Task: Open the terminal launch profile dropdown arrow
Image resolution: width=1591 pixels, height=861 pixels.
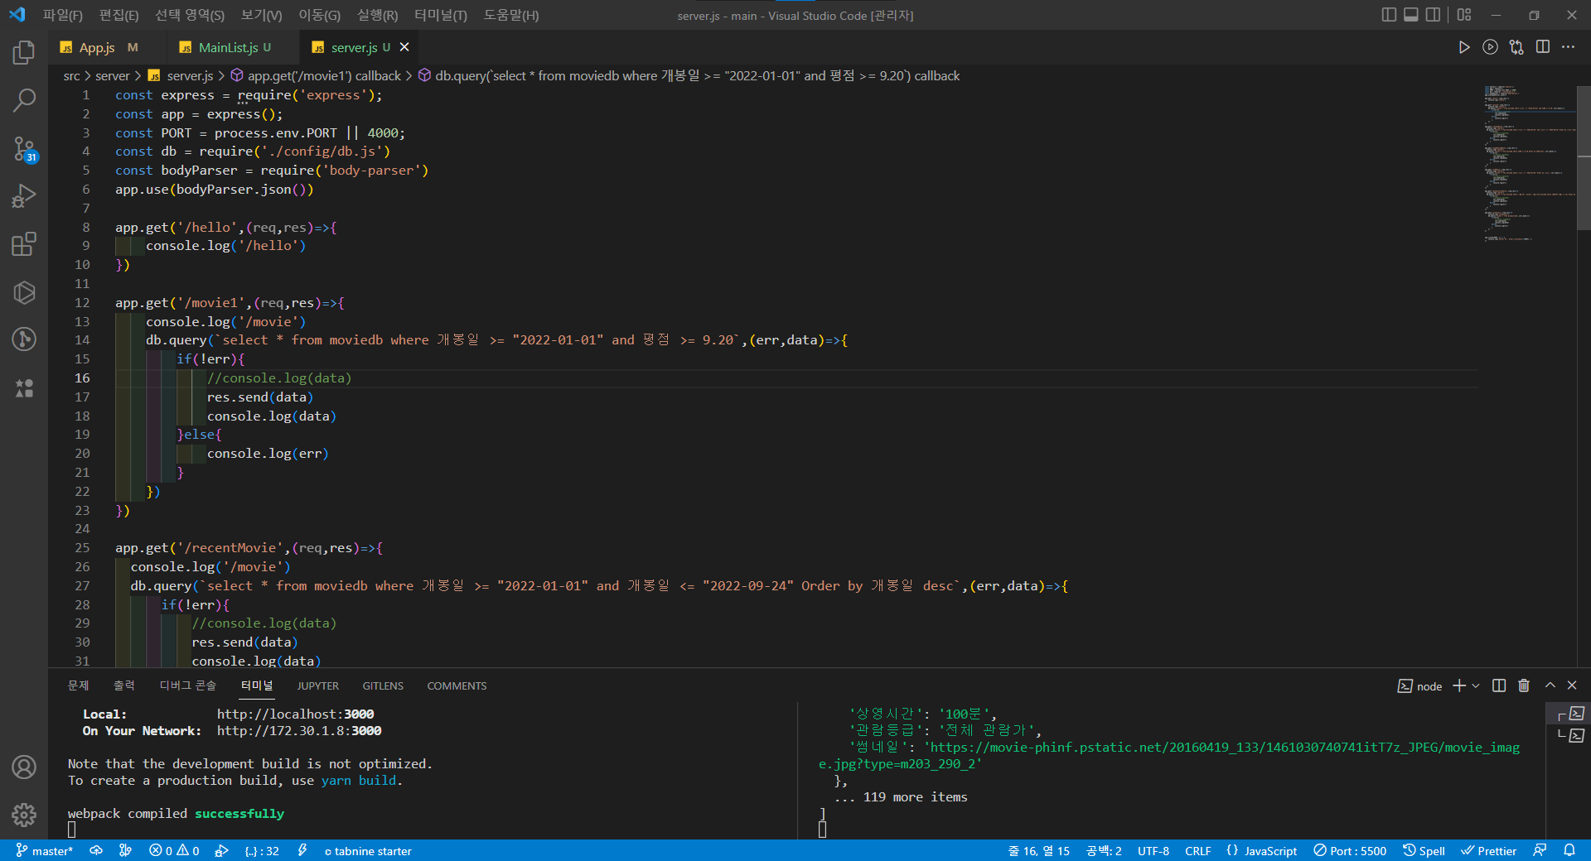Action: 1476,685
